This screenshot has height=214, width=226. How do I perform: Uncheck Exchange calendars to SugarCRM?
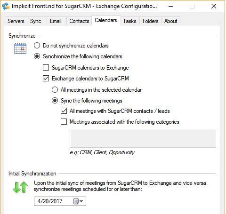click(x=46, y=79)
